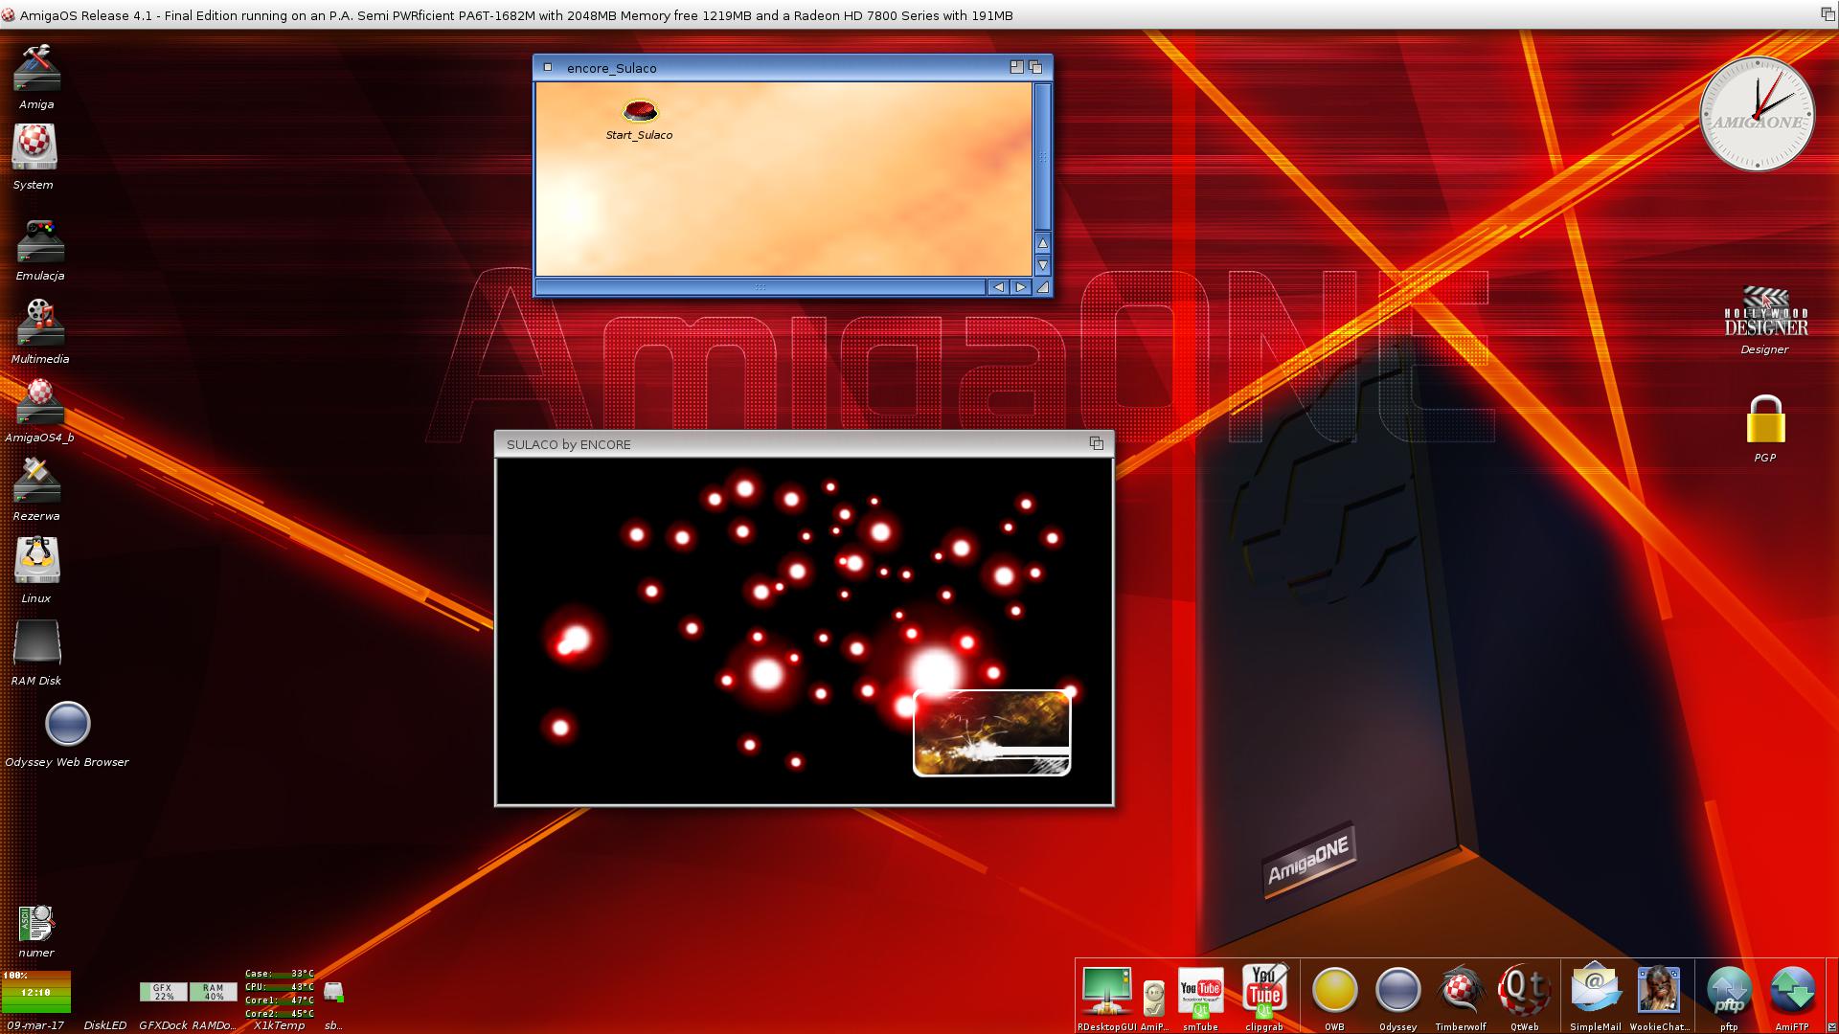Click depth gadget of SULACO by ENCORE window
This screenshot has width=1839, height=1034.
pyautogui.click(x=1097, y=443)
